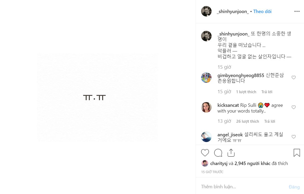Click charitysj's small avatar by likes

(205, 163)
